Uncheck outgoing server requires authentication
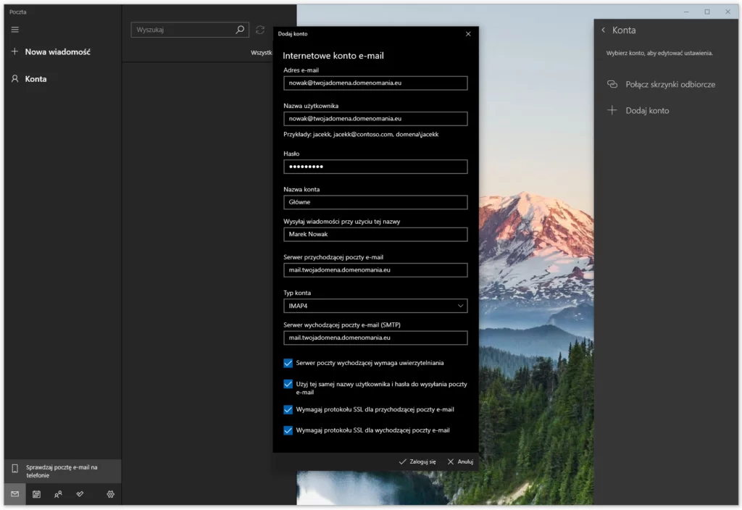 pos(288,363)
